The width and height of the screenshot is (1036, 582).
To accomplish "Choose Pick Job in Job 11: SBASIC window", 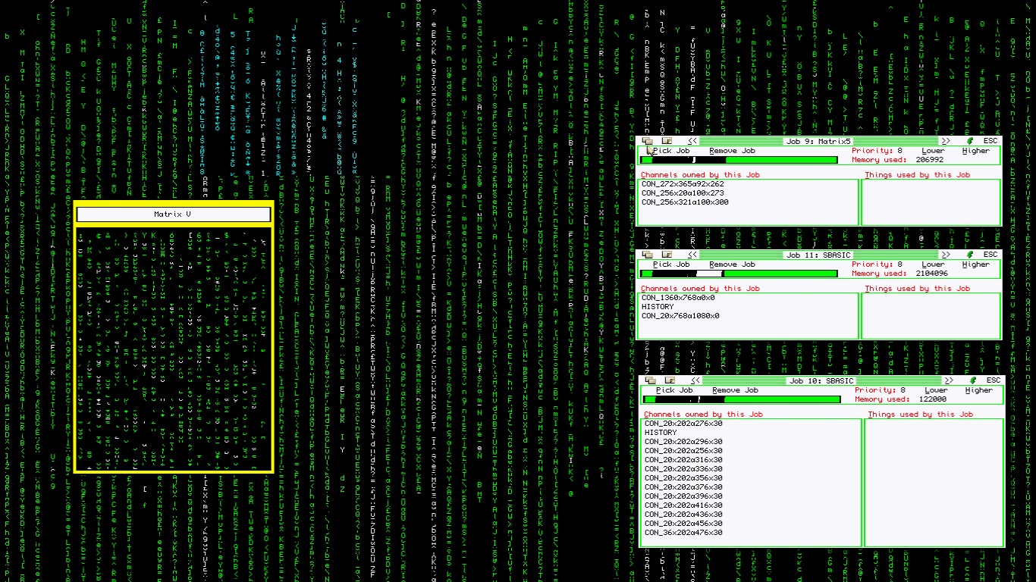I will coord(671,264).
